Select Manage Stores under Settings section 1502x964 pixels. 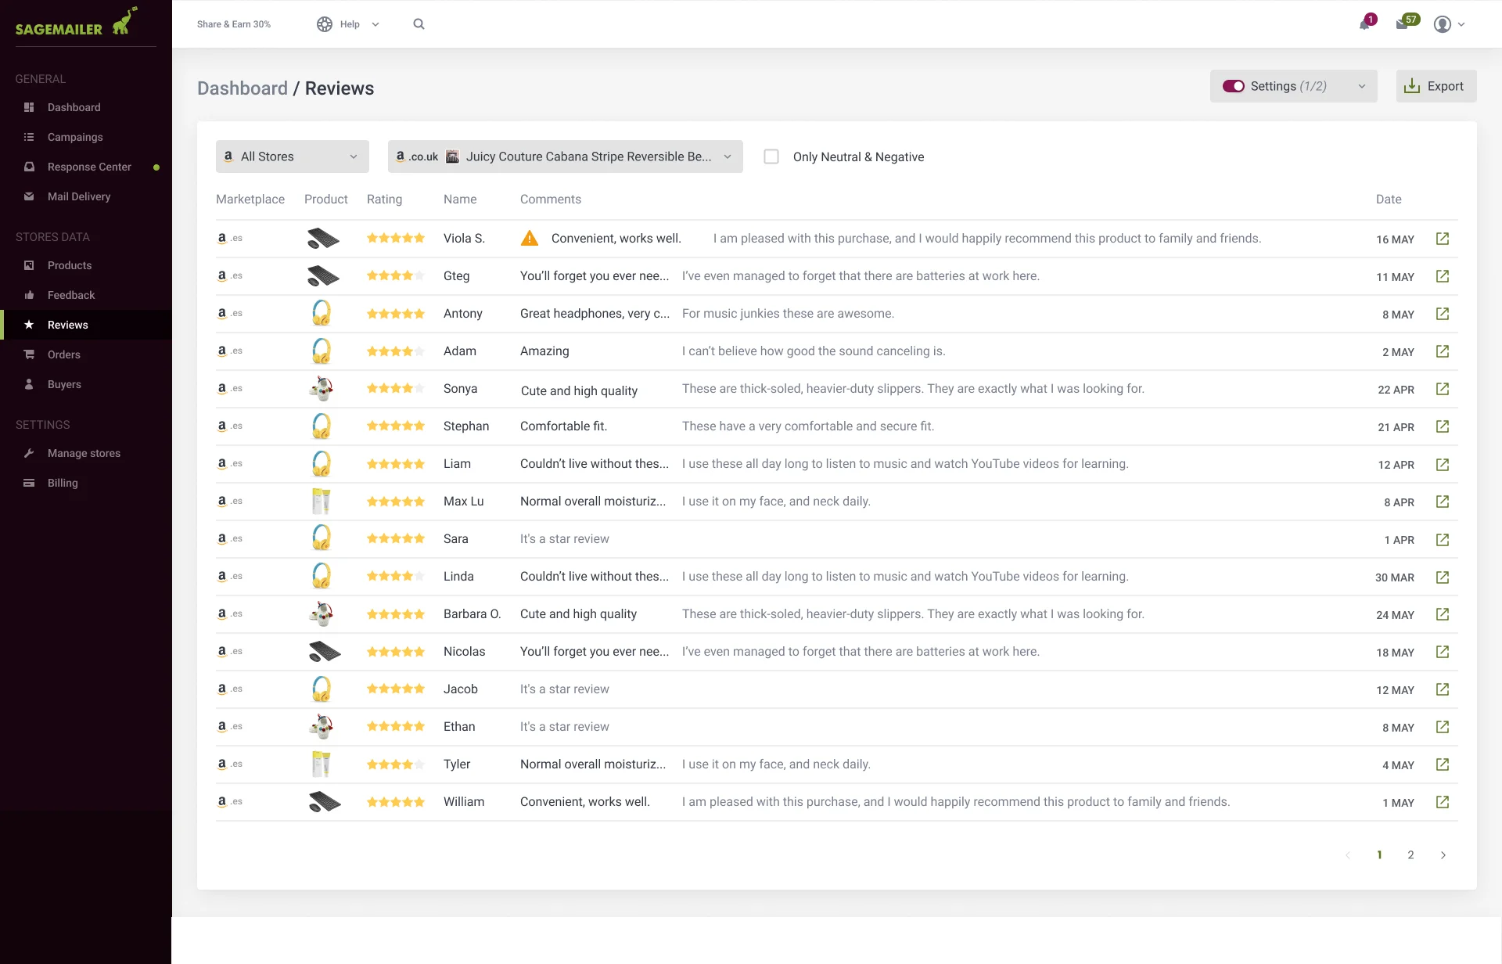(83, 452)
